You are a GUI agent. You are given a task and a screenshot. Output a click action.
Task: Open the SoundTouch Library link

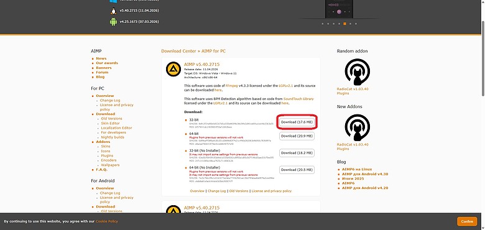pos(298,99)
